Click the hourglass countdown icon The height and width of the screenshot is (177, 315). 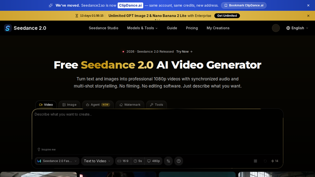77,16
